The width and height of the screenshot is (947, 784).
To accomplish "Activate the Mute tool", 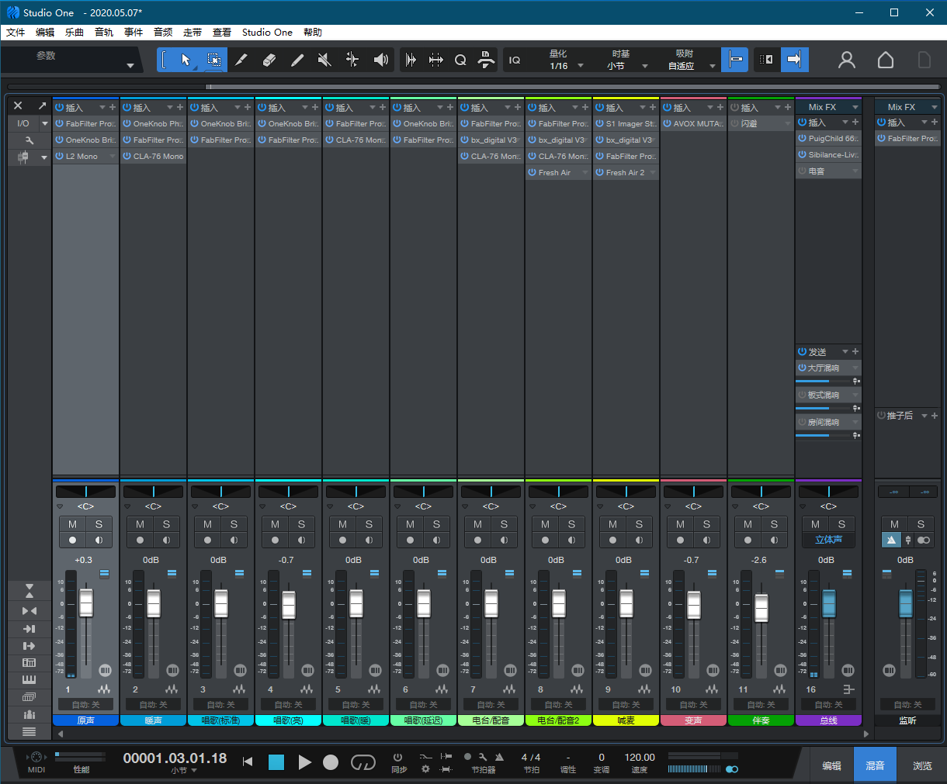I will 324,60.
